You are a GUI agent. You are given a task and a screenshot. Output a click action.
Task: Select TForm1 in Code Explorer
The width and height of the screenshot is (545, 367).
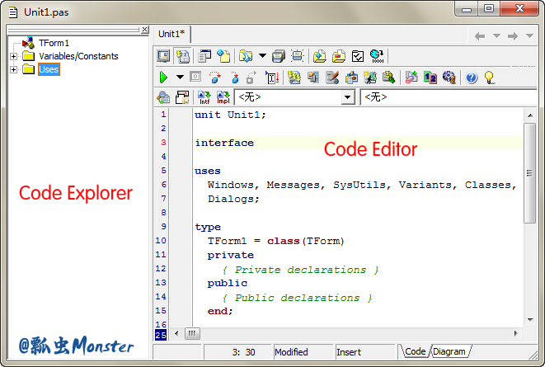(x=54, y=43)
